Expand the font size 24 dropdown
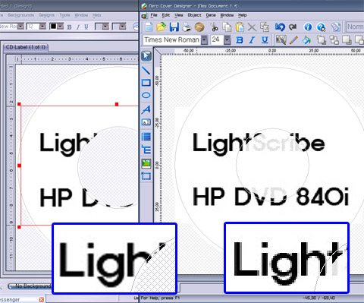The image size is (364, 303). coord(227,40)
